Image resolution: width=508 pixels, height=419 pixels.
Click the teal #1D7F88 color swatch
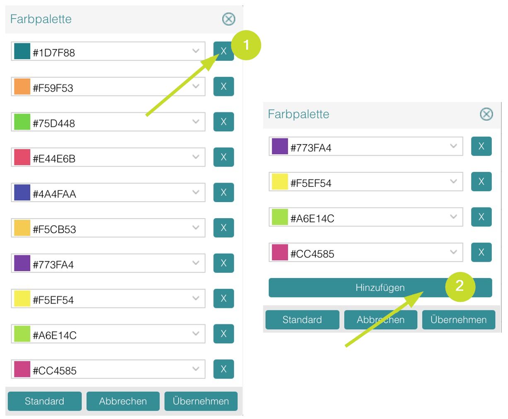click(x=22, y=51)
